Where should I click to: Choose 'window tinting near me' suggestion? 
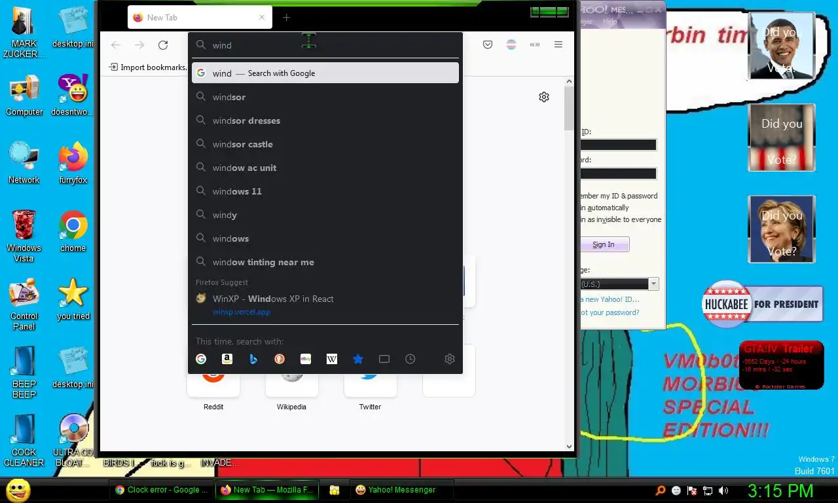pos(325,262)
